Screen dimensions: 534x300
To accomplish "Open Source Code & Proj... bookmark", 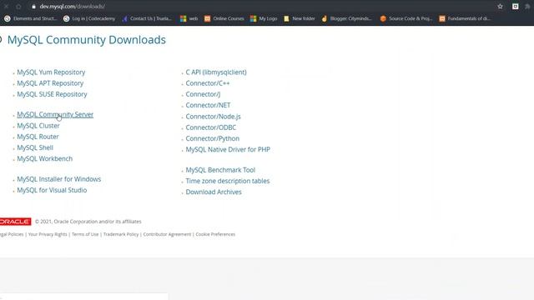I will (406, 18).
